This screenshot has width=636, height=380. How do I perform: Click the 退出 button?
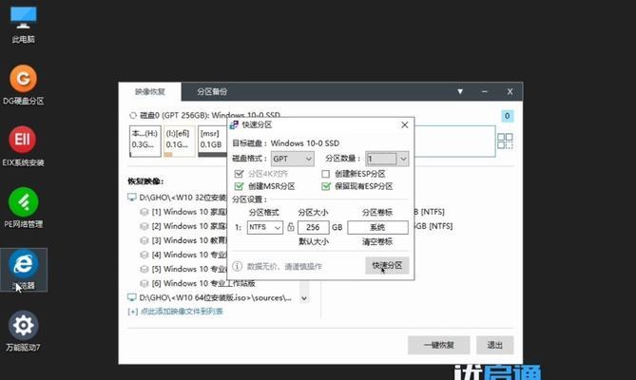coord(494,345)
